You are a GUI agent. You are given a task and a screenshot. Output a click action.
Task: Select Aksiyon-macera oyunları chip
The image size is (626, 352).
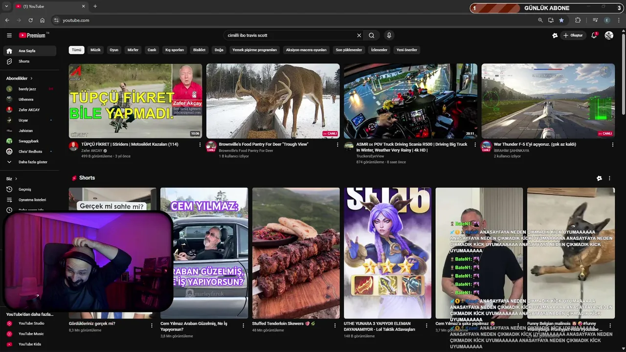[306, 50]
